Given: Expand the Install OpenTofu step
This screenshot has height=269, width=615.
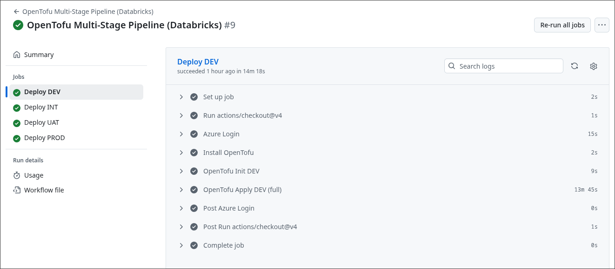Looking at the screenshot, I should click(181, 153).
